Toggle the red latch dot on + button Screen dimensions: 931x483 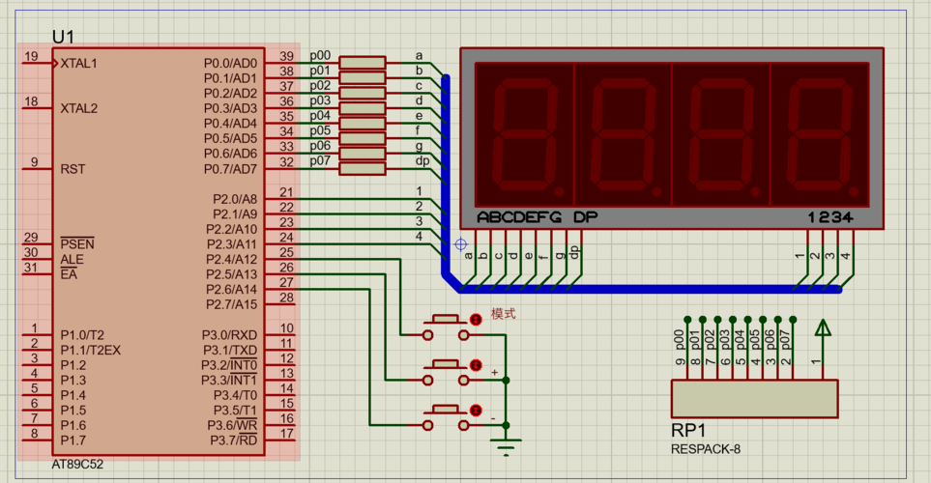tap(475, 365)
